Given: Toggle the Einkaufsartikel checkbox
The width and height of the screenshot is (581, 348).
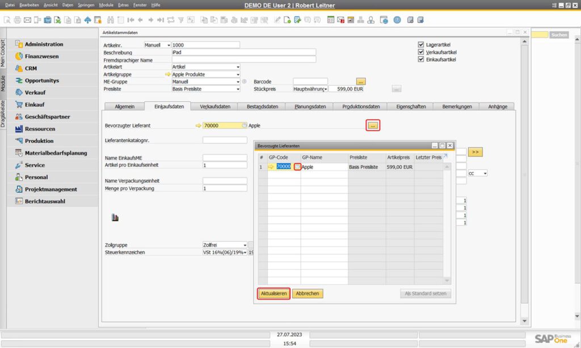Looking at the screenshot, I should pos(421,60).
